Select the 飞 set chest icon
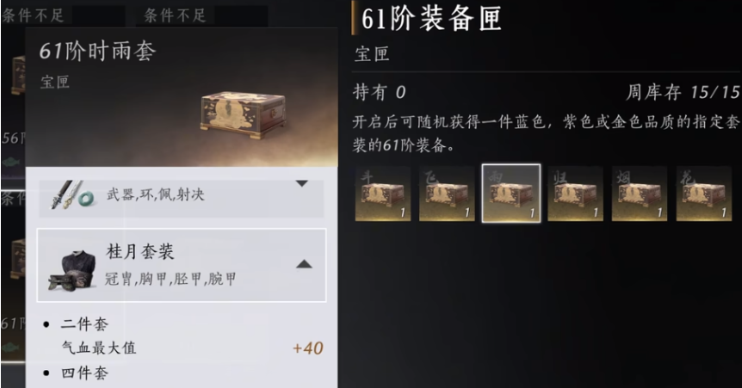The width and height of the screenshot is (742, 388). click(447, 194)
